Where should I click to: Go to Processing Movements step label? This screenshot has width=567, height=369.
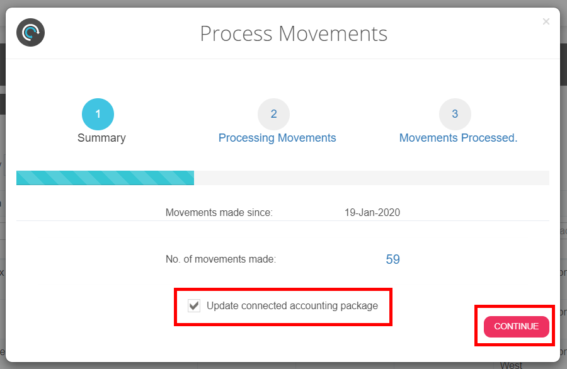(x=277, y=138)
